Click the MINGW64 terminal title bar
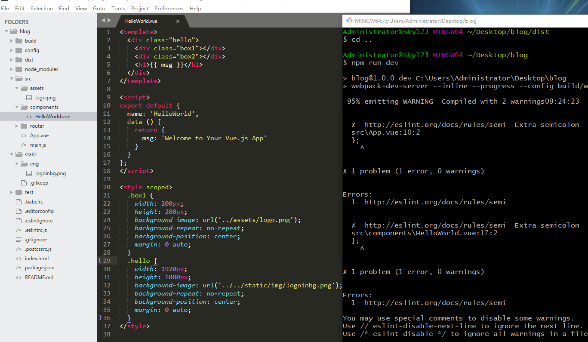The width and height of the screenshot is (588, 342). tap(465, 21)
